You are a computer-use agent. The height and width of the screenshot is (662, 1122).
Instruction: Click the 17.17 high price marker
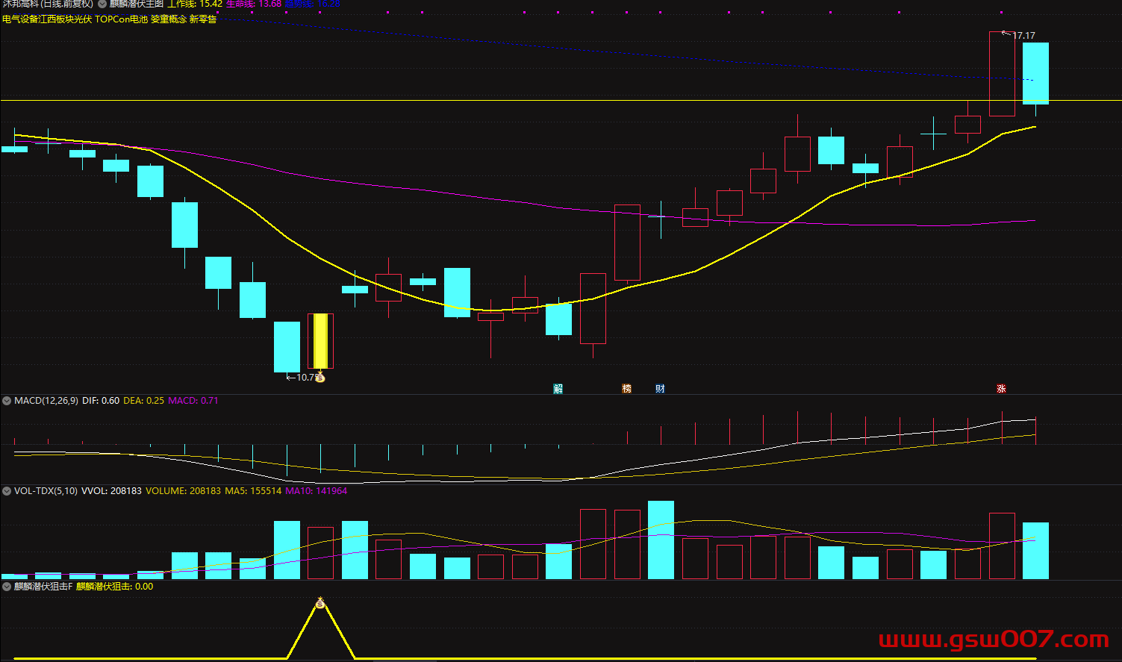click(1023, 35)
